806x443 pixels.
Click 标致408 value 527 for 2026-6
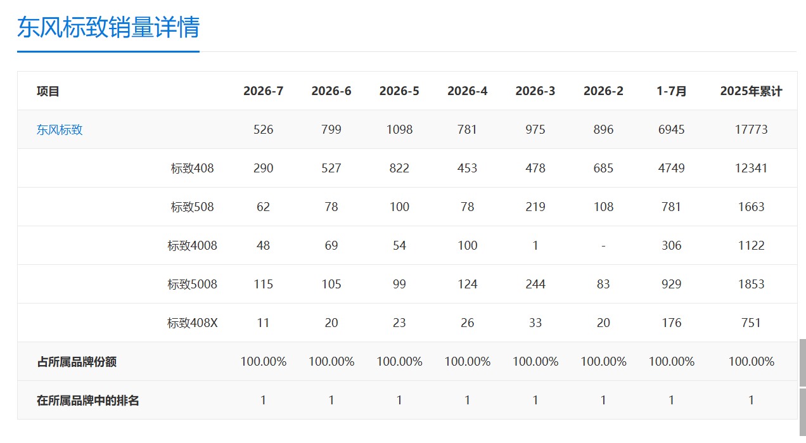(331, 169)
